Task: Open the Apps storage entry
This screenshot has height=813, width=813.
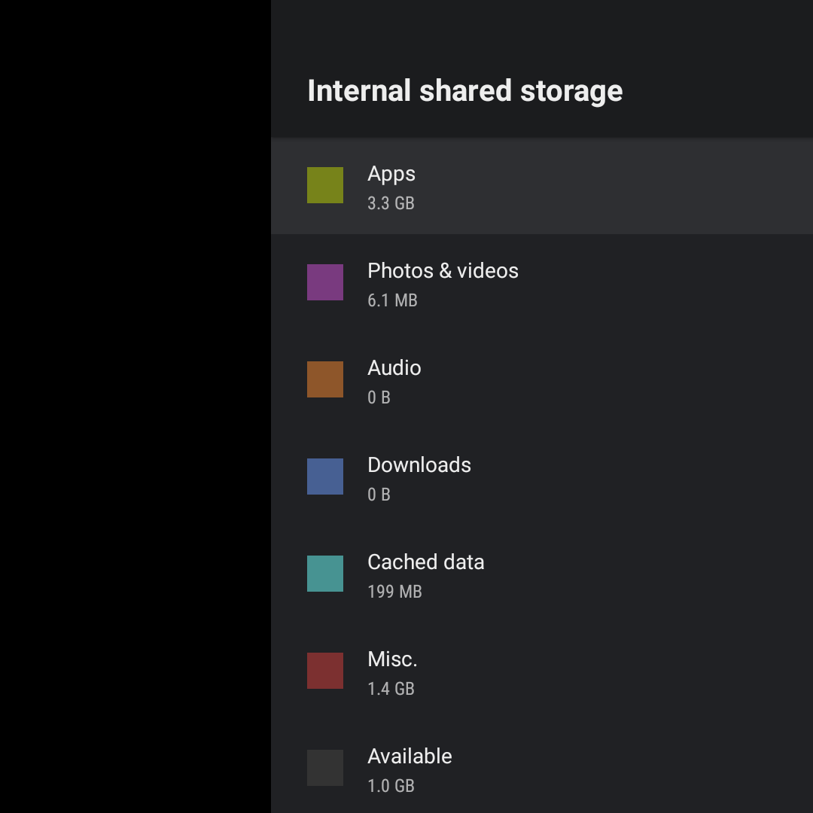Action: pyautogui.click(x=391, y=174)
